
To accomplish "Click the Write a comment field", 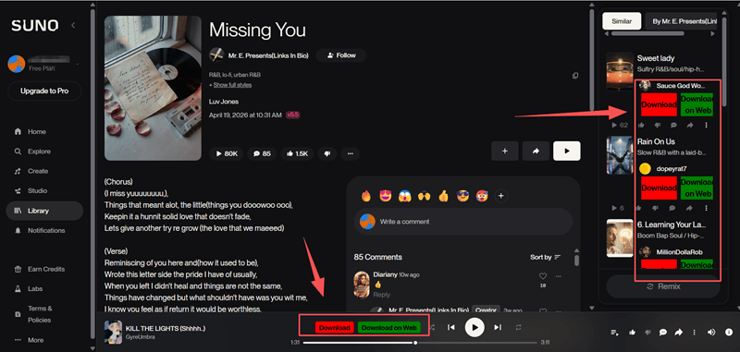I will coord(463,222).
